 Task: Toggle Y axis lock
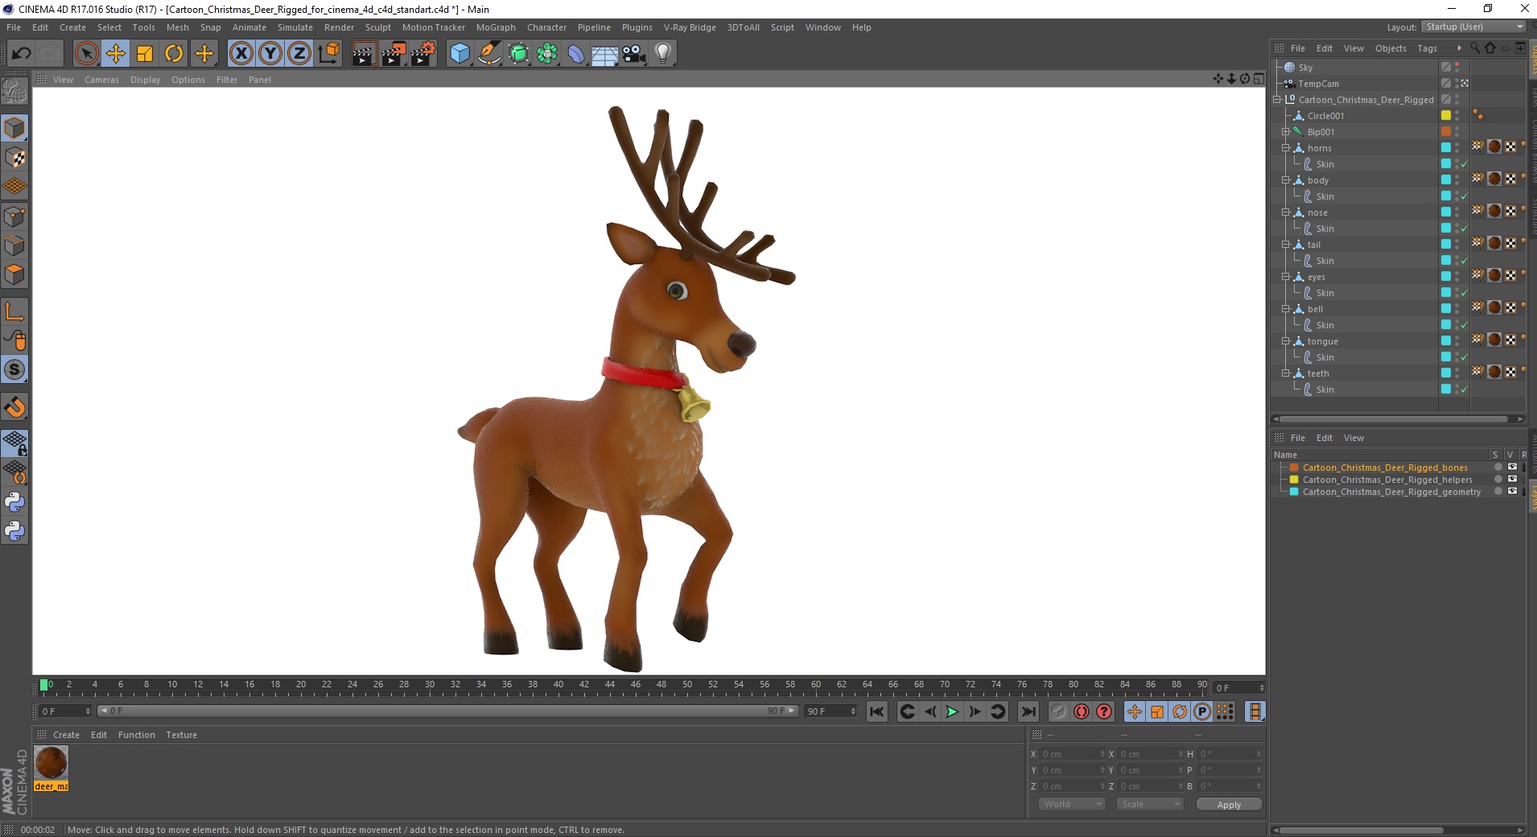270,54
